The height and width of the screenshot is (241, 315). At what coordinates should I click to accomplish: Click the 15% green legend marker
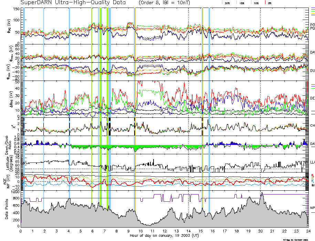pos(237,3)
